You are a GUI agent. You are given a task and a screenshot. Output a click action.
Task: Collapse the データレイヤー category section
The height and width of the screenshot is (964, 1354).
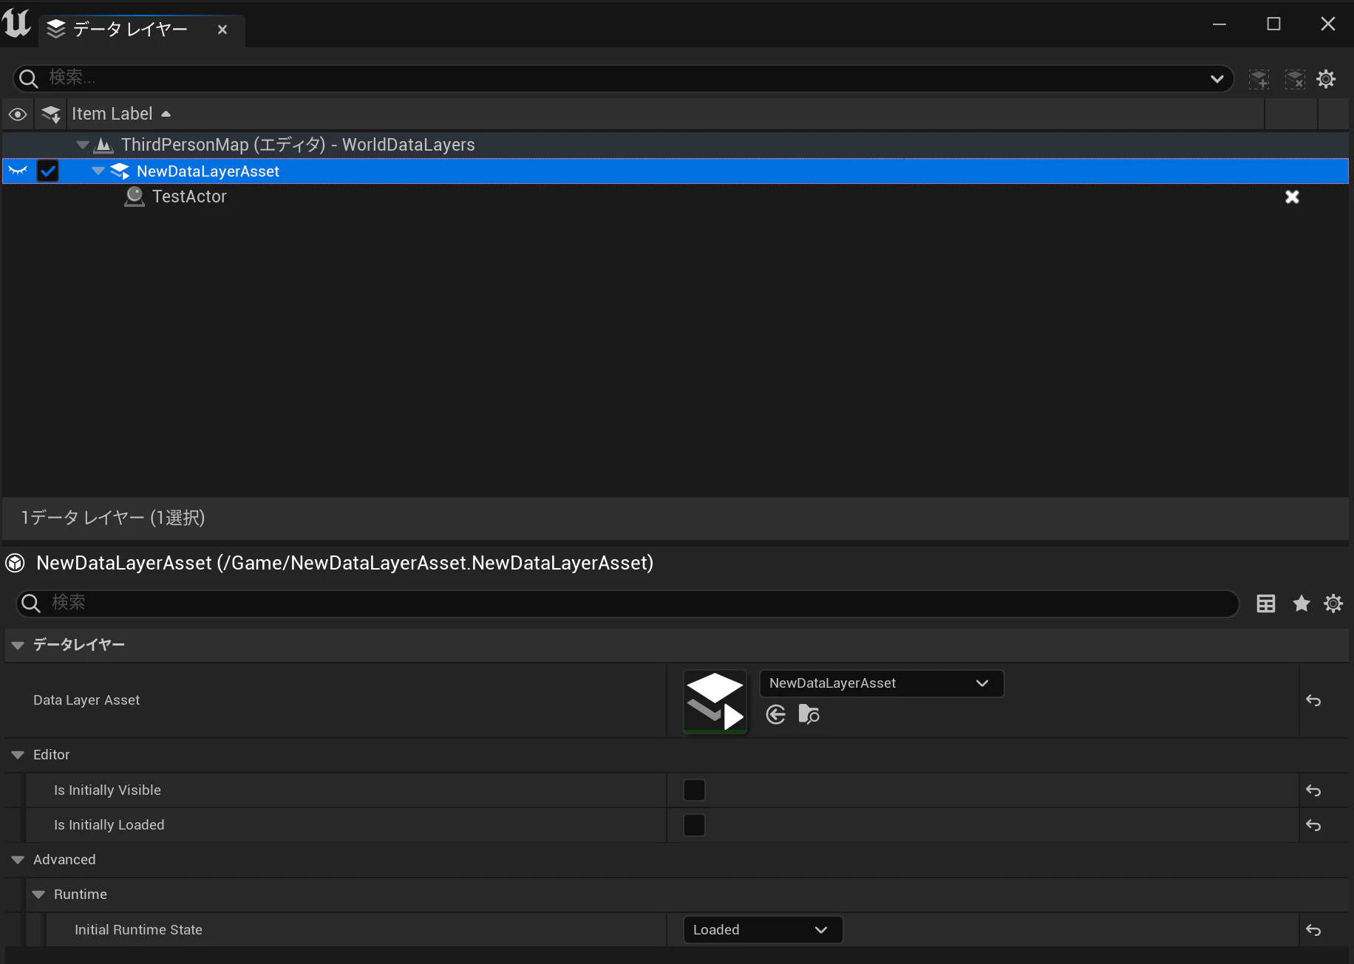point(18,646)
